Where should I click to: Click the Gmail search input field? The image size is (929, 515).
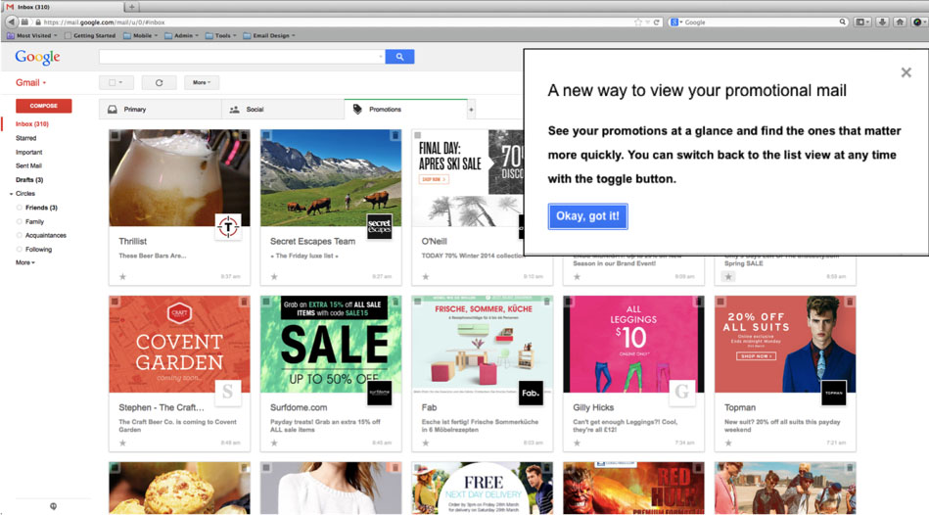click(242, 57)
